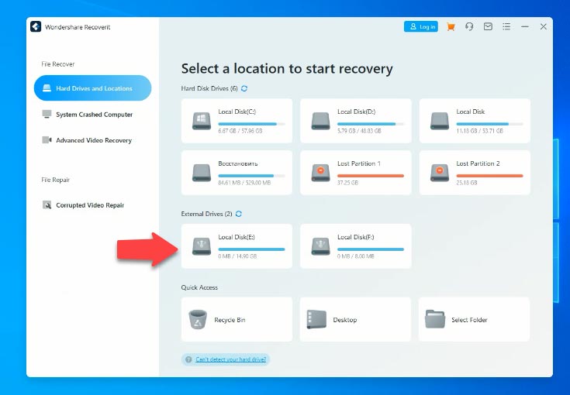This screenshot has height=395, width=570.
Task: Click the Lost Partition 2 label
Action: click(x=478, y=163)
